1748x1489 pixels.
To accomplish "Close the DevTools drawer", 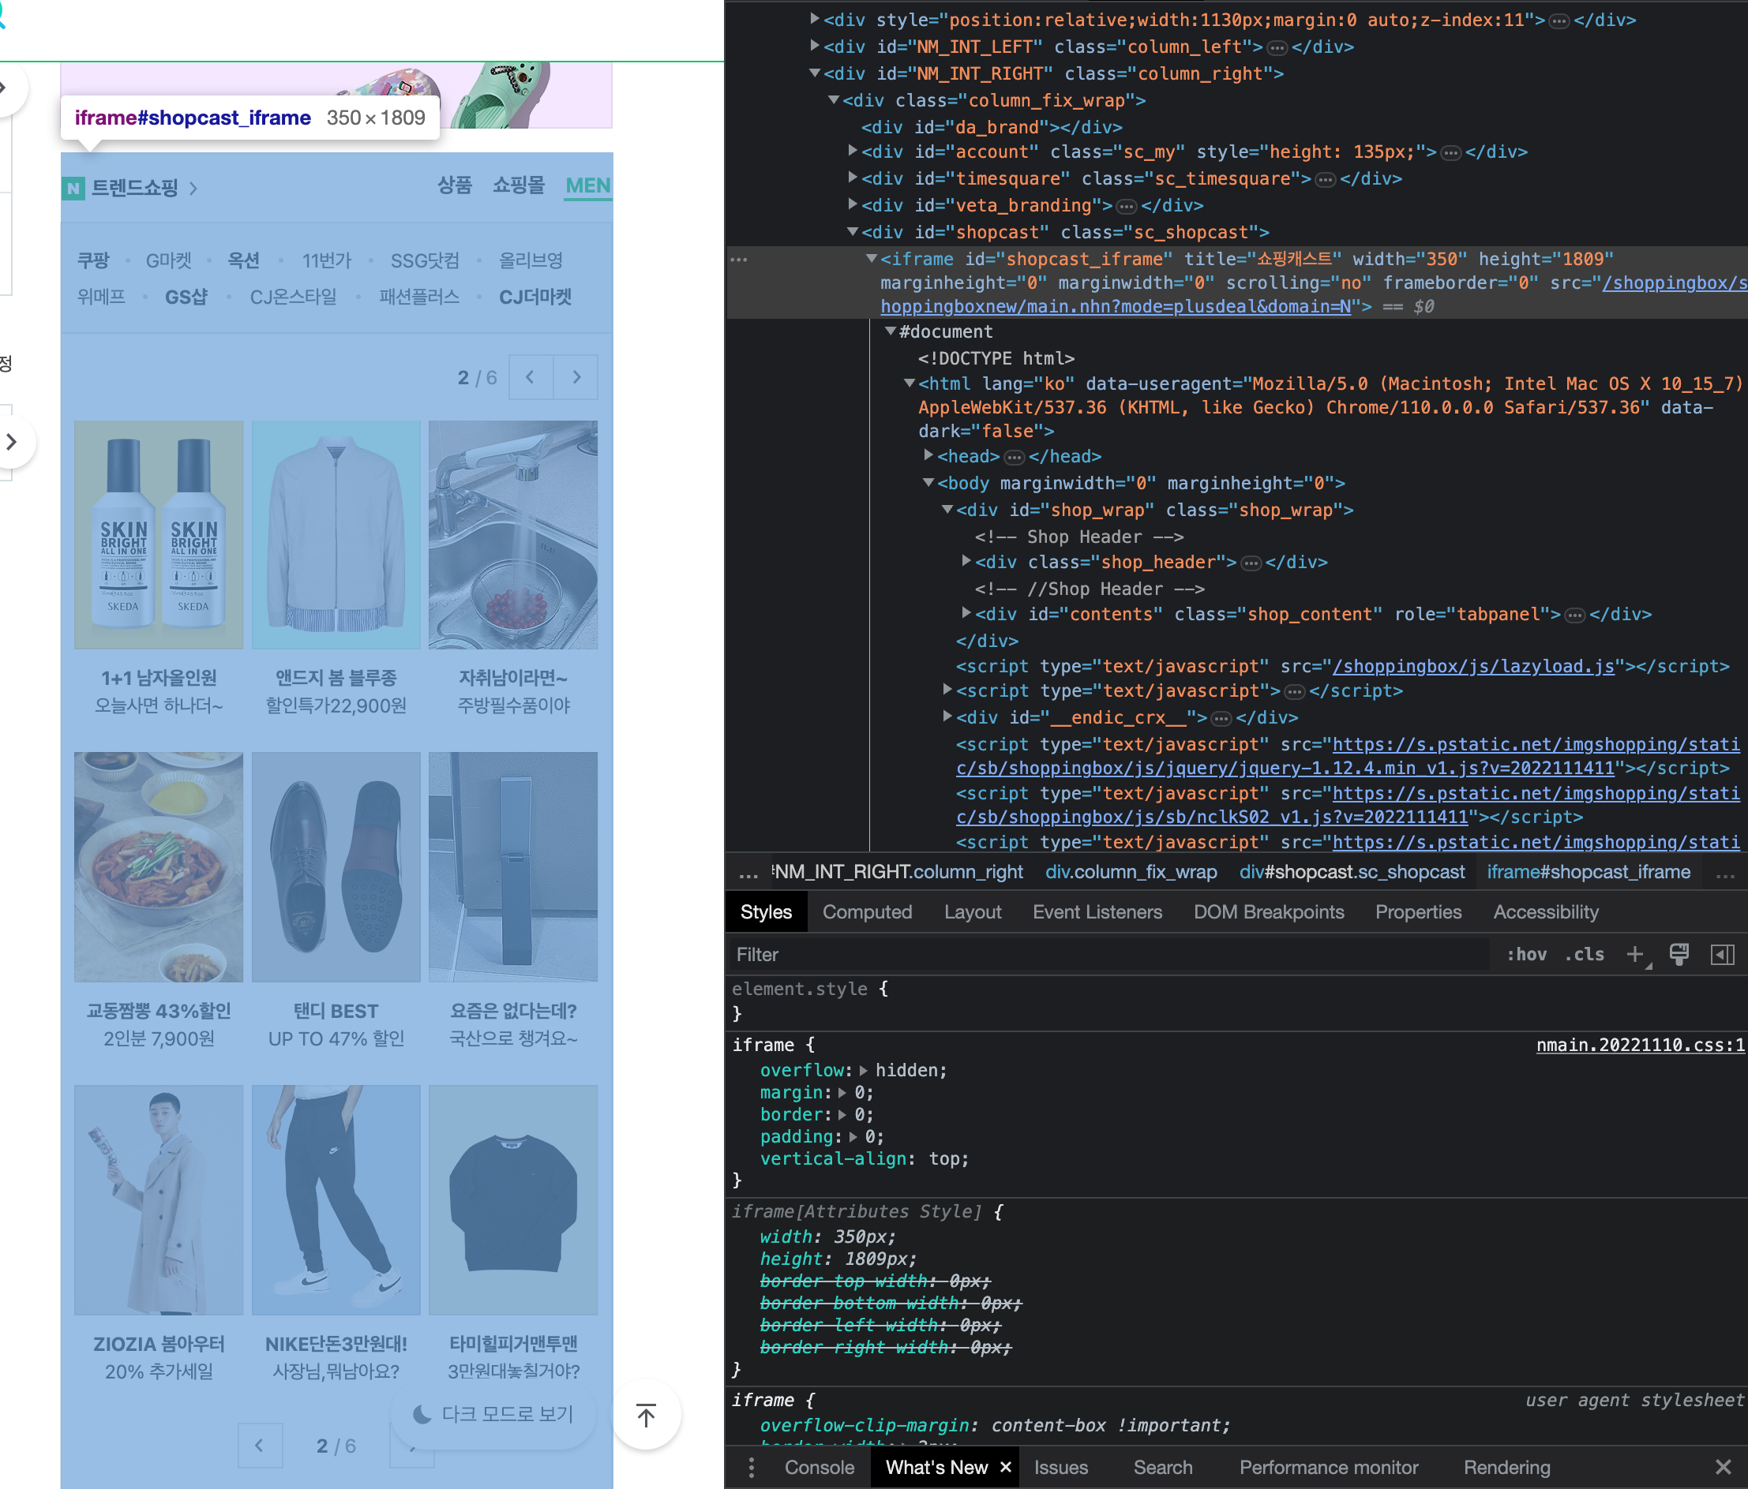I will [x=1724, y=1468].
